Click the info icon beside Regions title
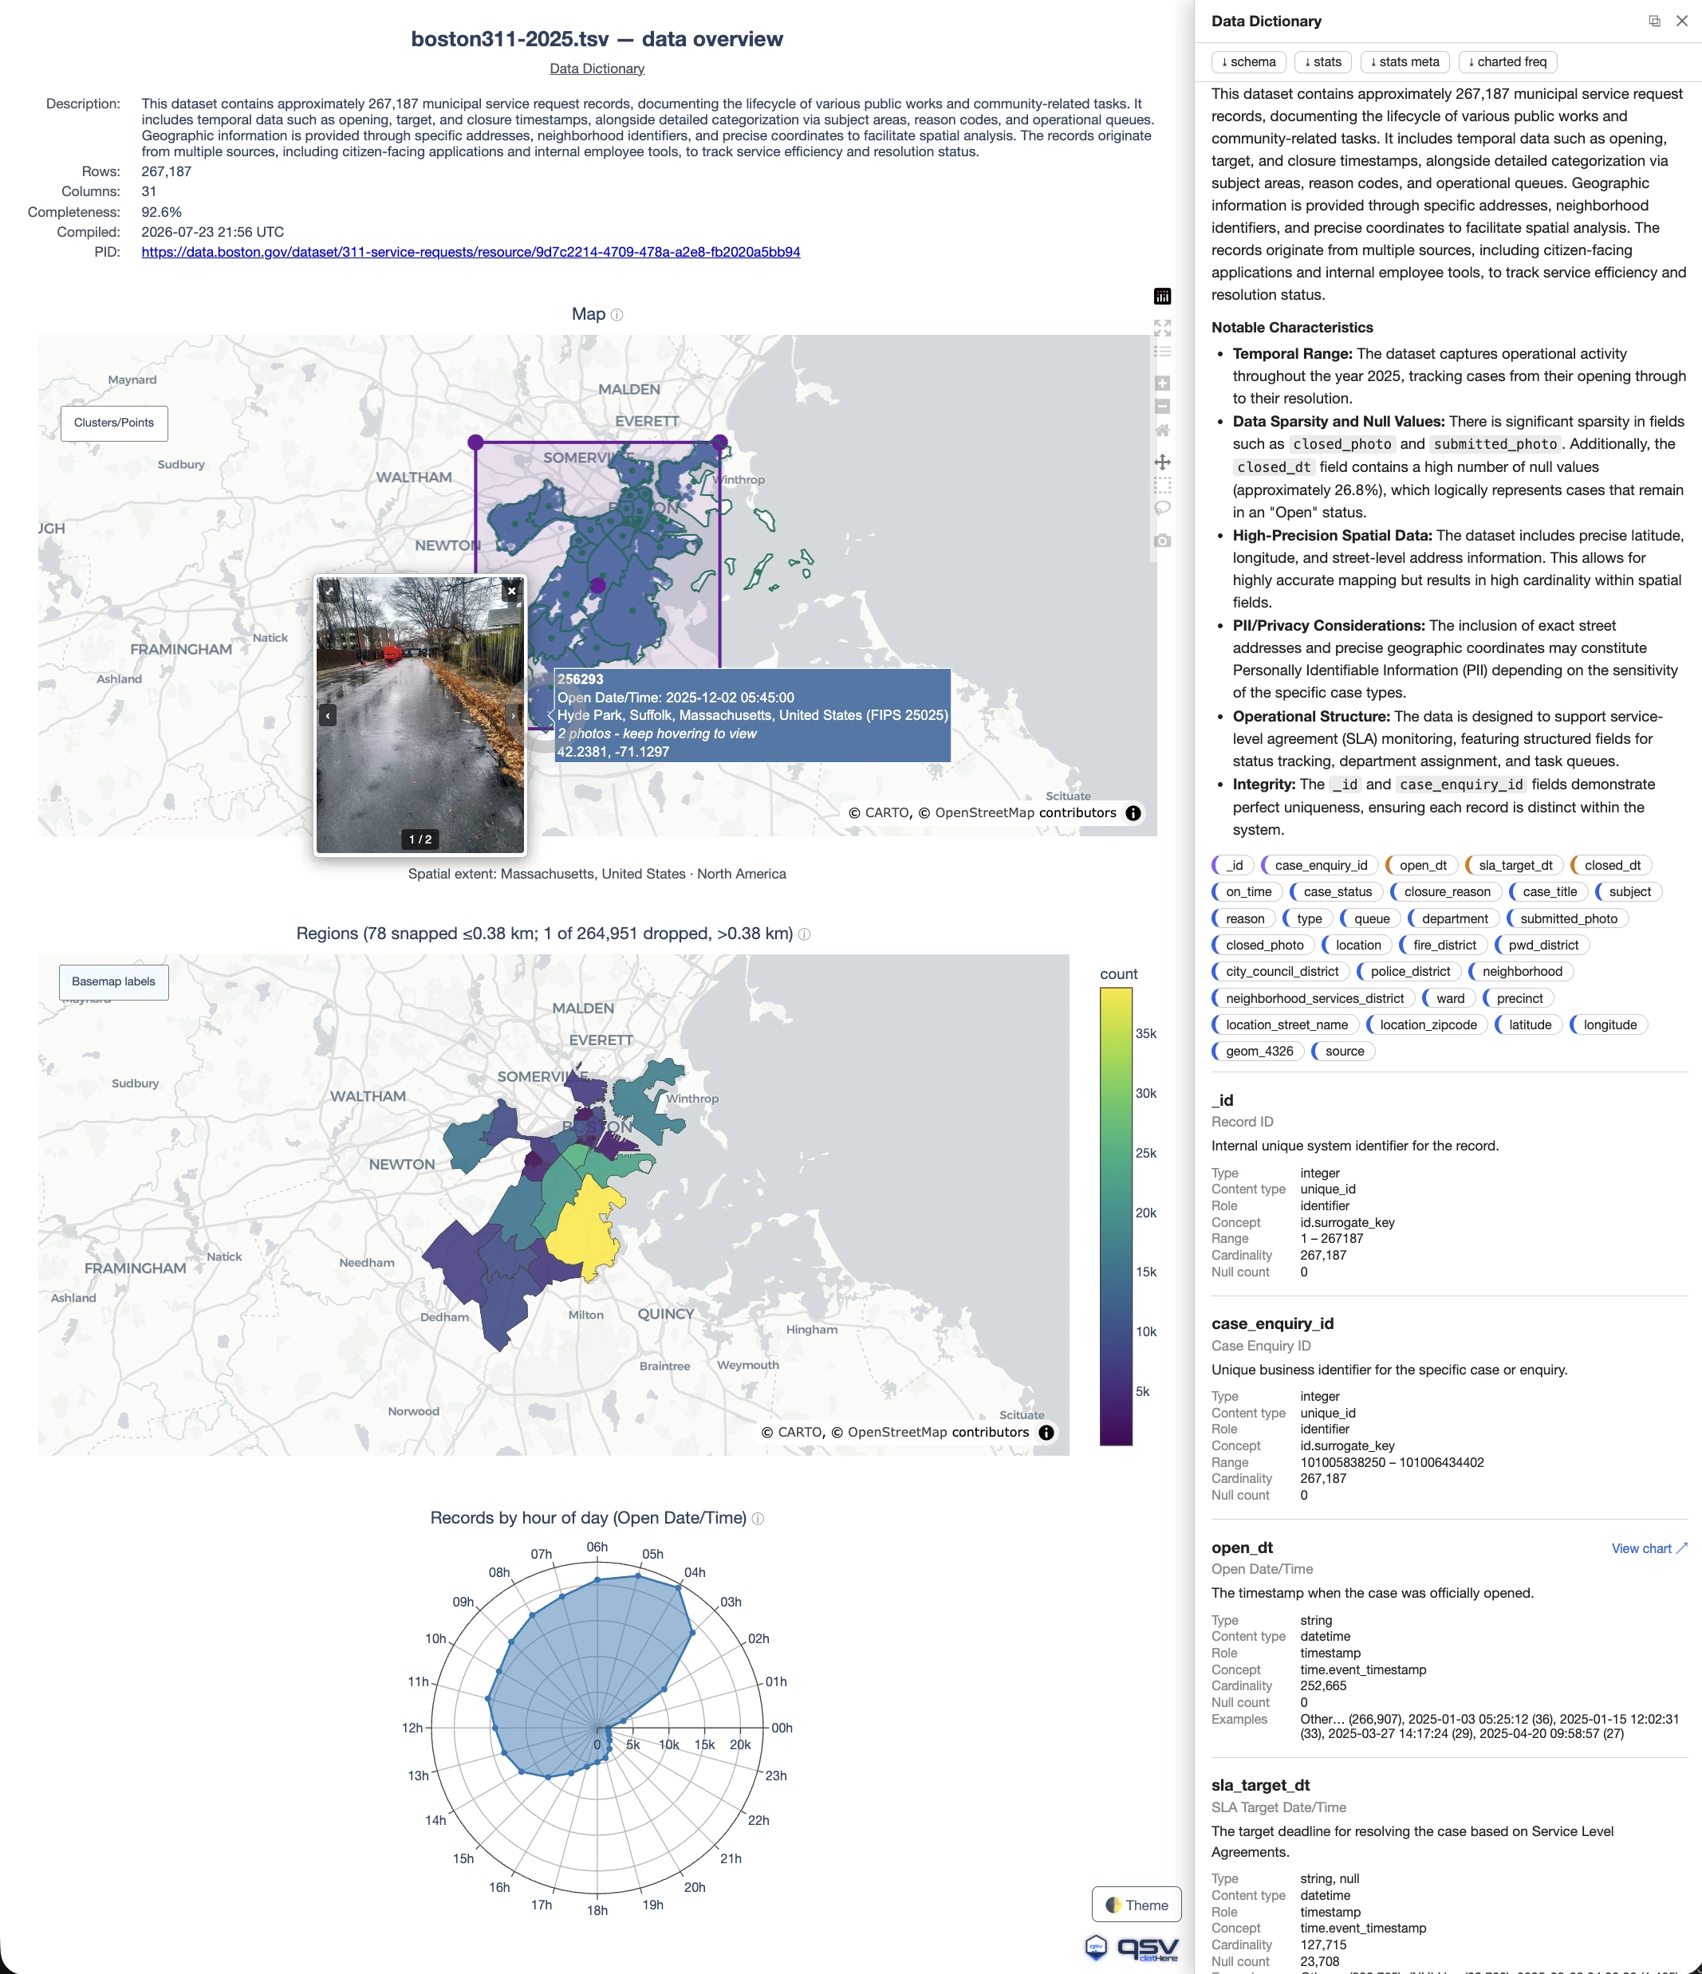This screenshot has height=1974, width=1702. (x=804, y=934)
